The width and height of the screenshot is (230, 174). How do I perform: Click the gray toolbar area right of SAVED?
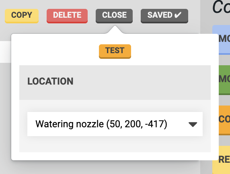click(194, 16)
